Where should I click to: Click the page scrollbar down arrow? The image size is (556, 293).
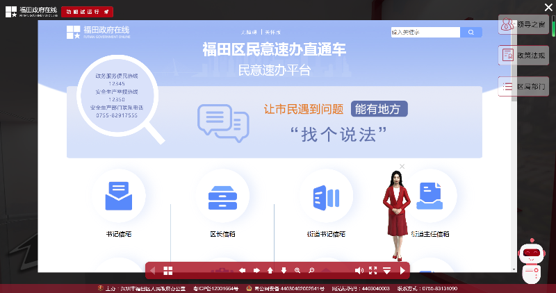(x=514, y=269)
